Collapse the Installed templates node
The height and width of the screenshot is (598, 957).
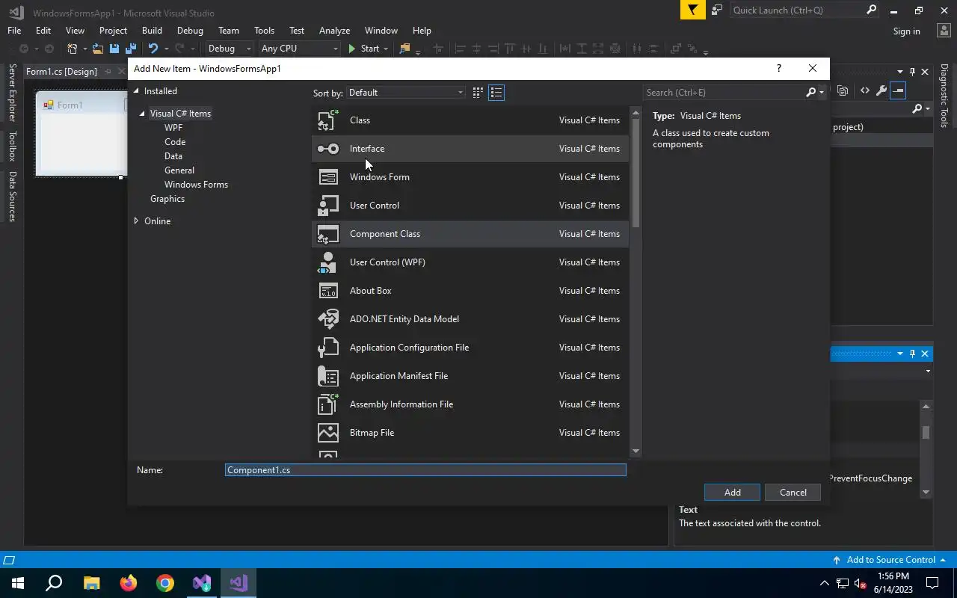136,91
